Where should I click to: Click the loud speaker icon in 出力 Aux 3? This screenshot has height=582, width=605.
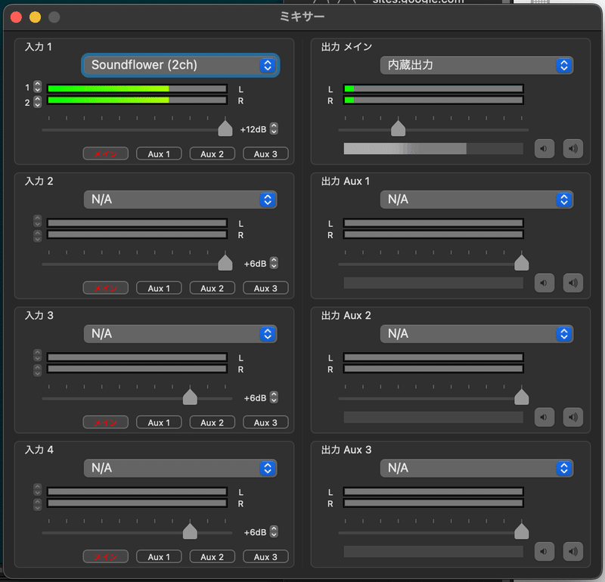(573, 551)
